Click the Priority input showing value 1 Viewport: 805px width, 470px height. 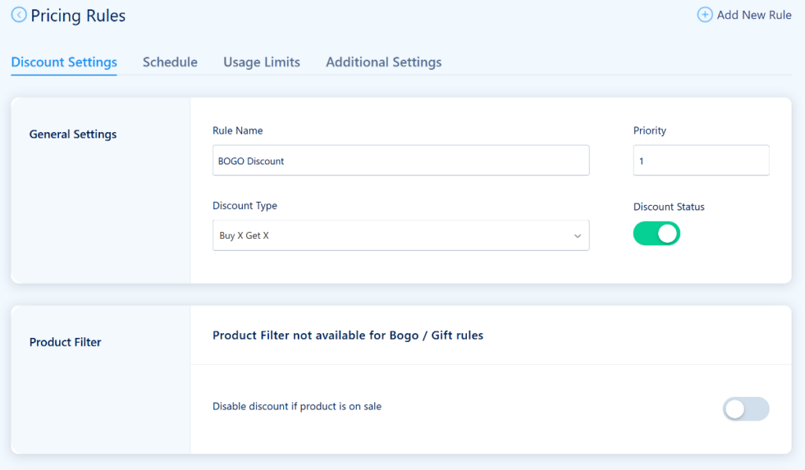click(700, 160)
